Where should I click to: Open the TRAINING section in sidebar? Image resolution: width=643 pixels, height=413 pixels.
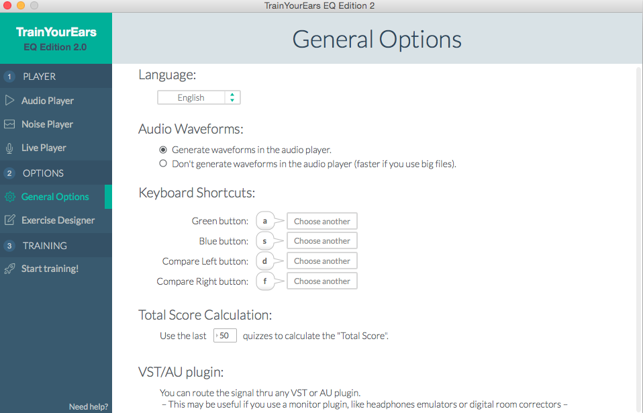(44, 246)
